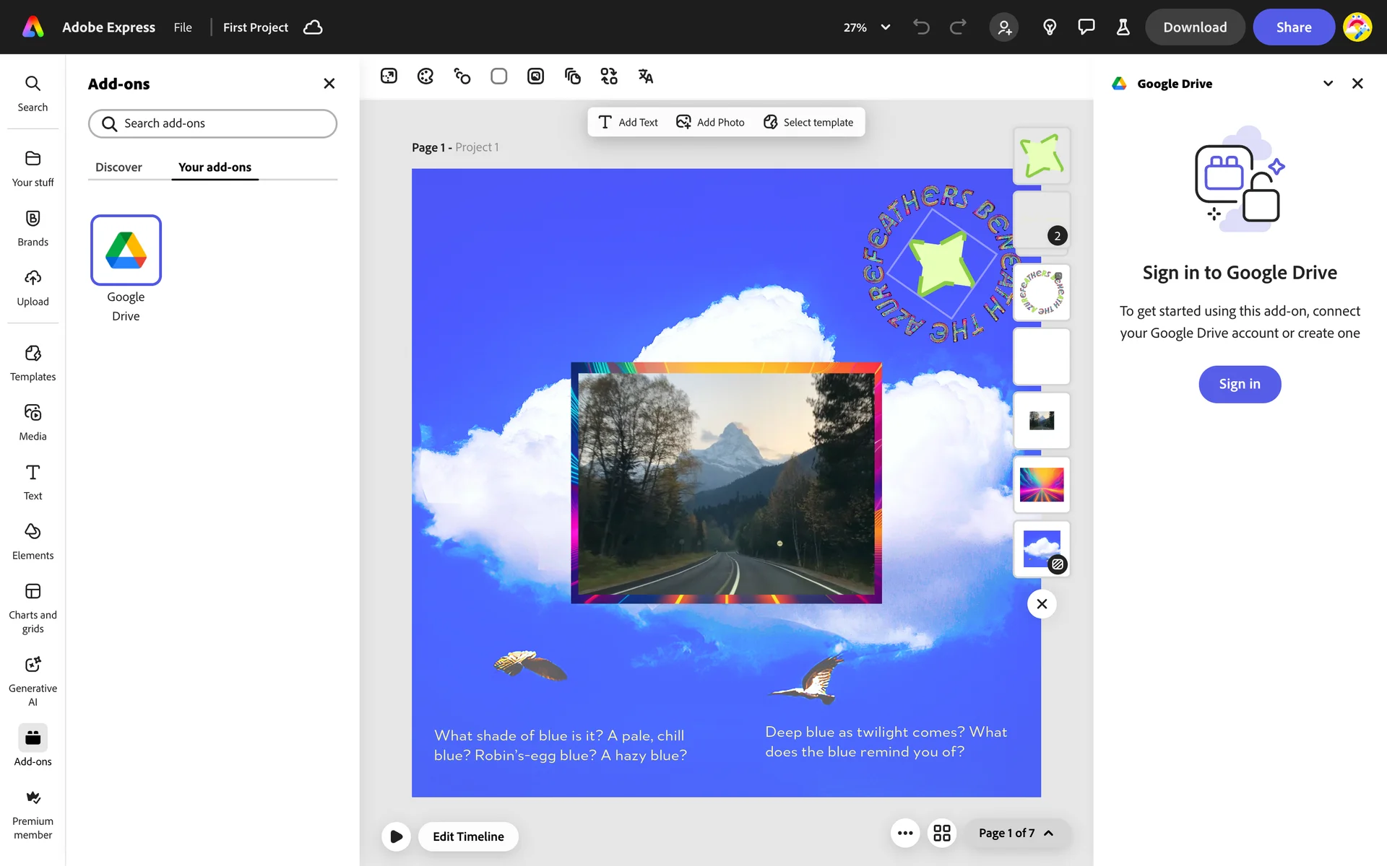Open the comments speech bubble icon
Viewport: 1387px width, 866px height.
[x=1086, y=27]
